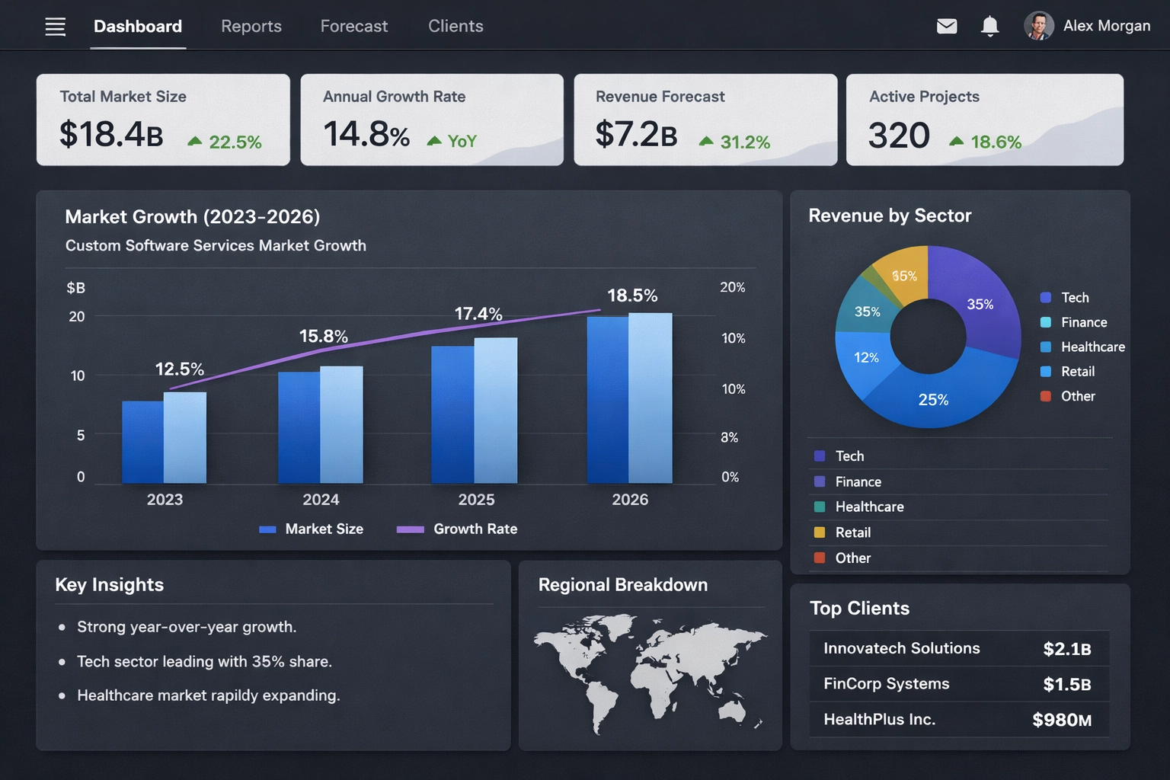Click Alex Morgan's profile avatar
This screenshot has width=1170, height=780.
(x=1038, y=25)
